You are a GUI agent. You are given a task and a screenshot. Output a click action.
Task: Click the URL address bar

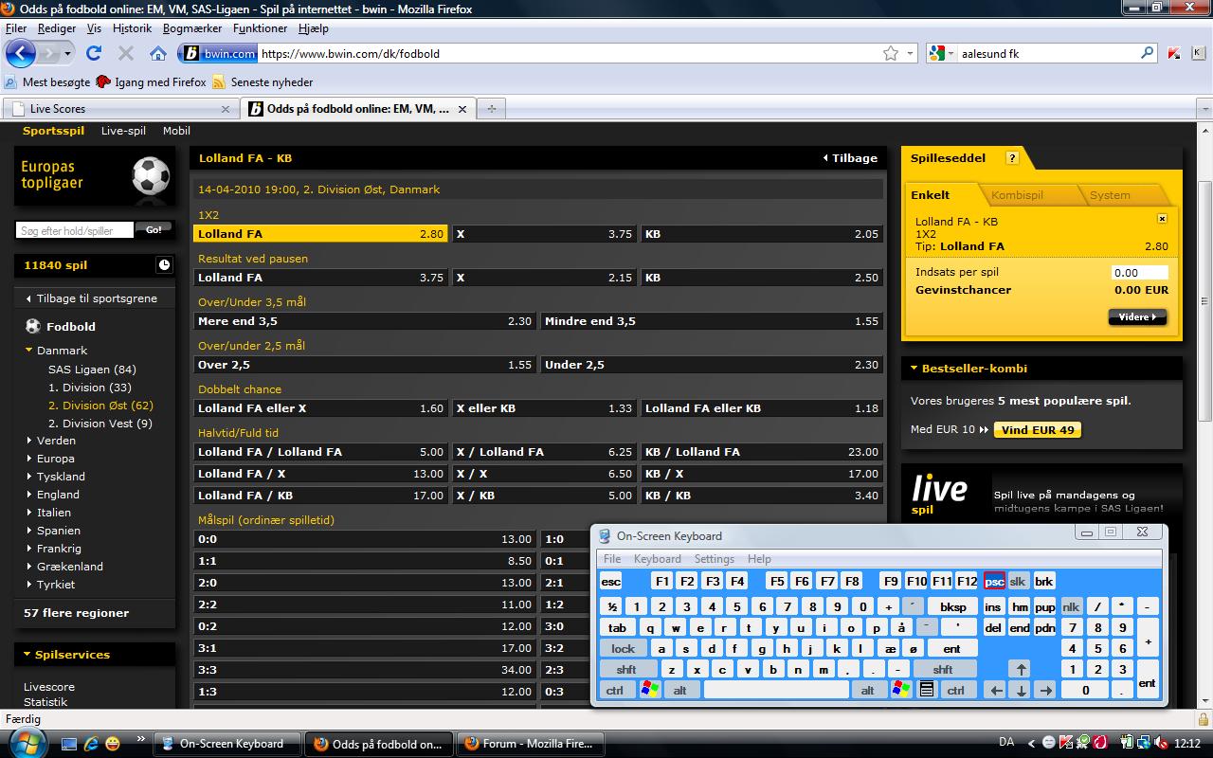click(569, 54)
